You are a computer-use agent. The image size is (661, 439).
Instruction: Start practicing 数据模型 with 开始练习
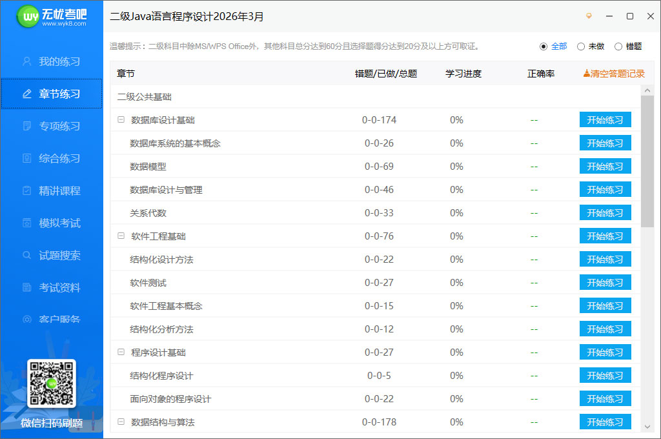tap(605, 166)
